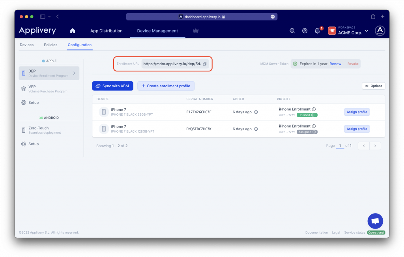The height and width of the screenshot is (257, 404).
Task: Expand the ACME Corp. workspace dropdown
Action: (x=367, y=31)
